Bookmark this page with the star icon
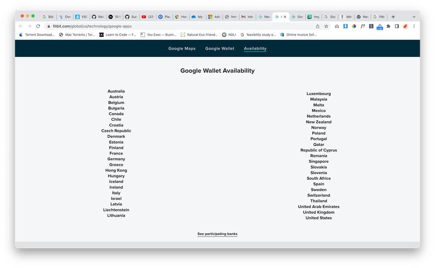Image resolution: width=435 pixels, height=268 pixels. (x=326, y=26)
